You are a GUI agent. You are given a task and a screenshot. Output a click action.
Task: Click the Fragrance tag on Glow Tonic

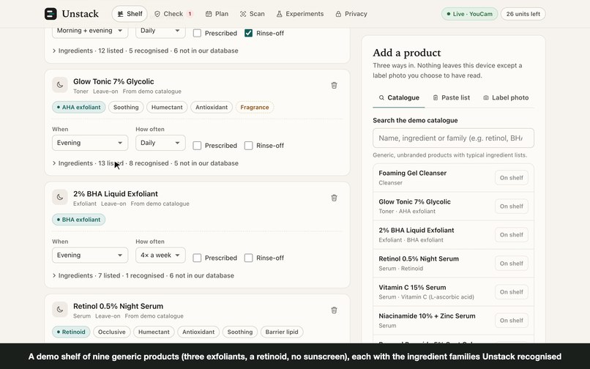(x=255, y=108)
